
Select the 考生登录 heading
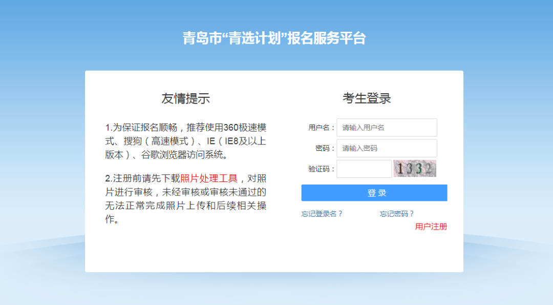367,98
